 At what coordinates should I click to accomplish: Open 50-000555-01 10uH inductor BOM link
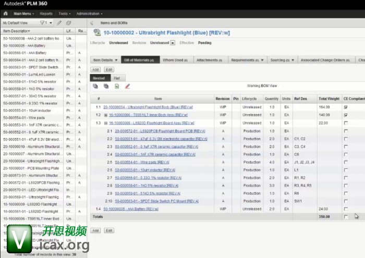(145, 170)
